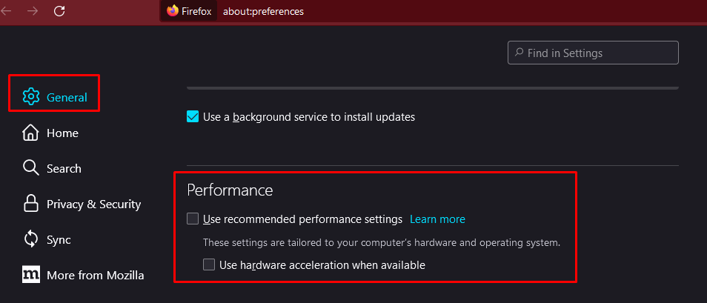Switch to Privacy & Security settings

pyautogui.click(x=93, y=204)
